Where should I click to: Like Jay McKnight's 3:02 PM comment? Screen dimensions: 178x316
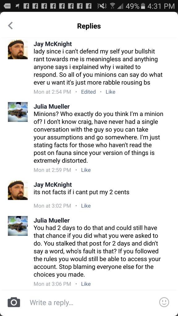click(86, 206)
